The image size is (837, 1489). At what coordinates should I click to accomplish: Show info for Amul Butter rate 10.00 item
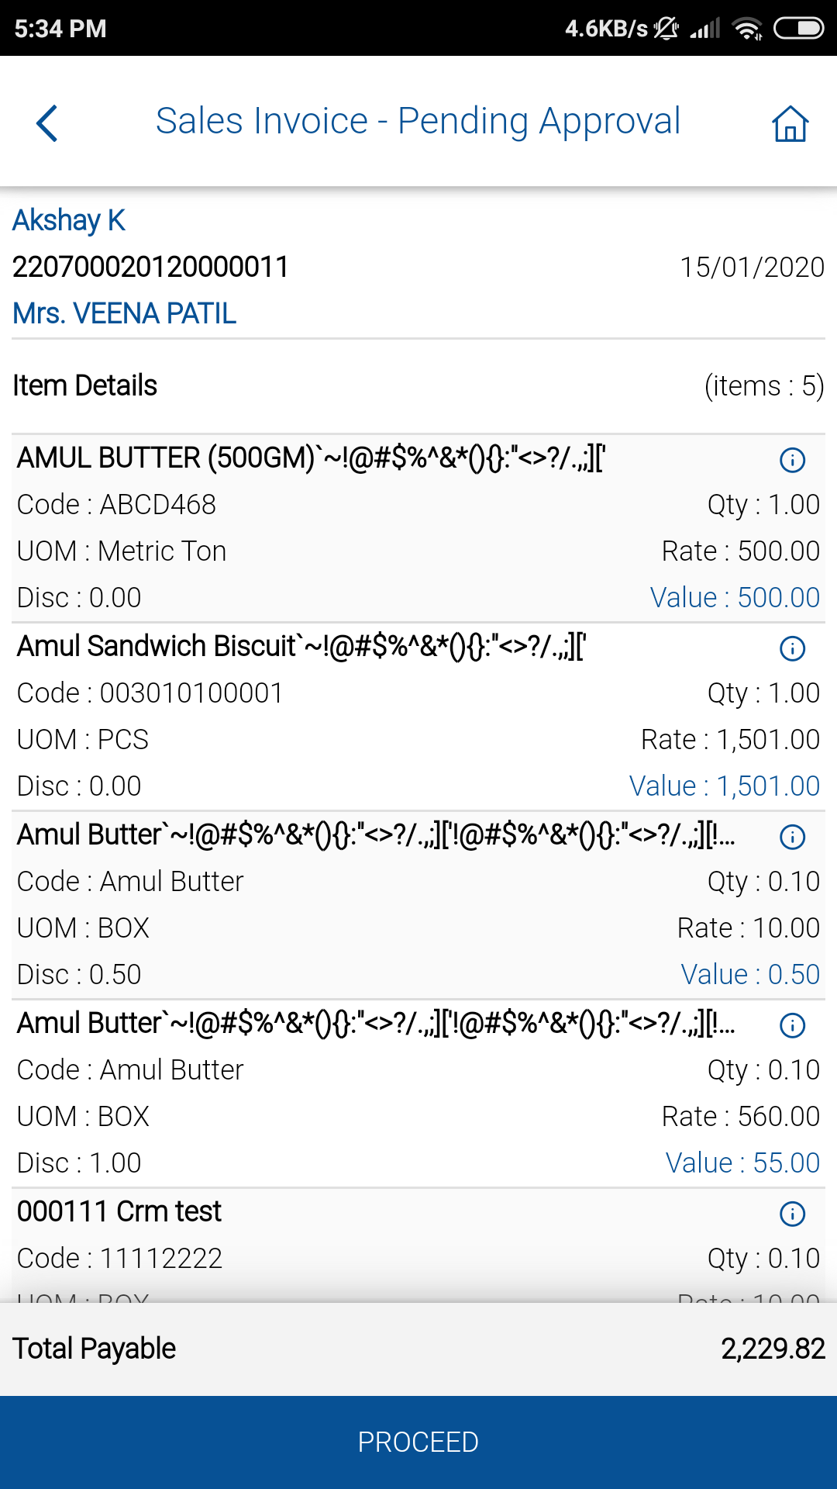point(792,837)
